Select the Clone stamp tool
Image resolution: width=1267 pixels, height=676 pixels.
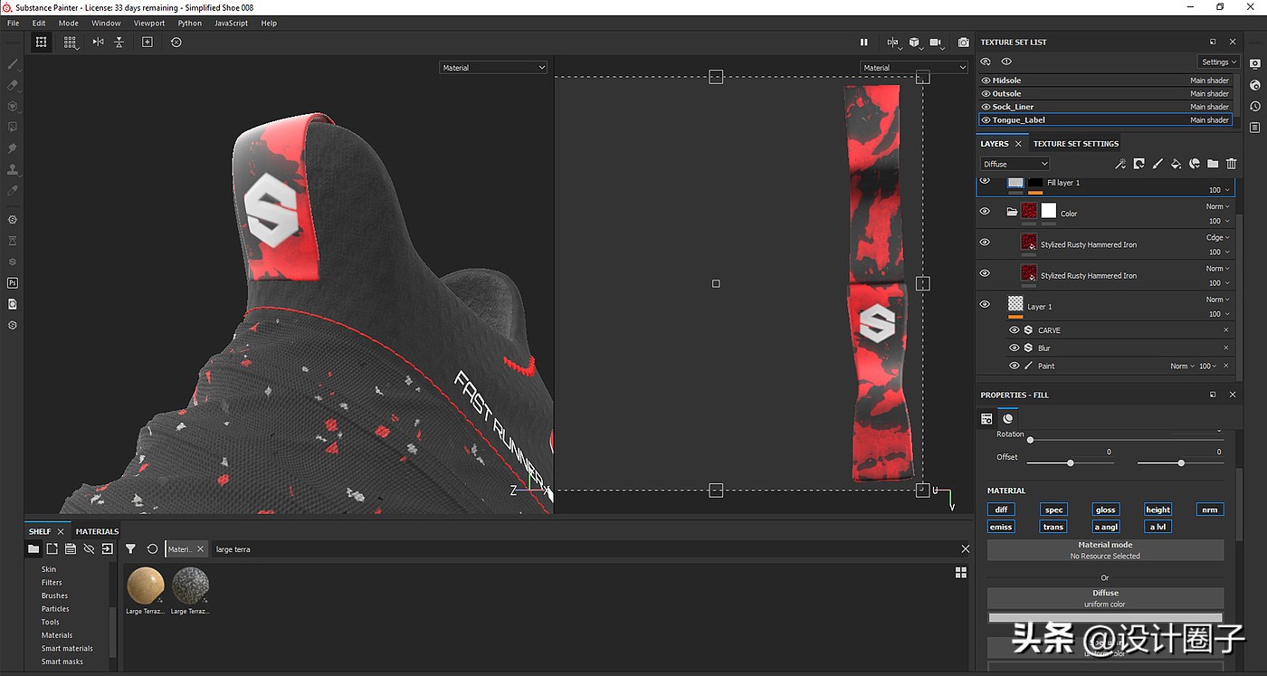(x=13, y=169)
